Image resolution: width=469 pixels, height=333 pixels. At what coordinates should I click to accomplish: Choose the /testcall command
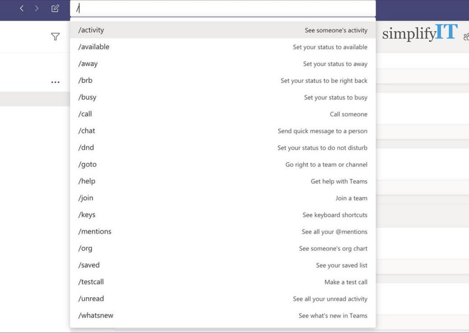[223, 282]
